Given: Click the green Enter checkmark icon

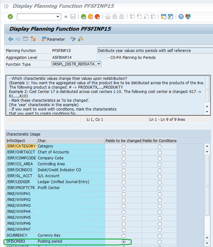Looking at the screenshot, I should click(x=10, y=17).
